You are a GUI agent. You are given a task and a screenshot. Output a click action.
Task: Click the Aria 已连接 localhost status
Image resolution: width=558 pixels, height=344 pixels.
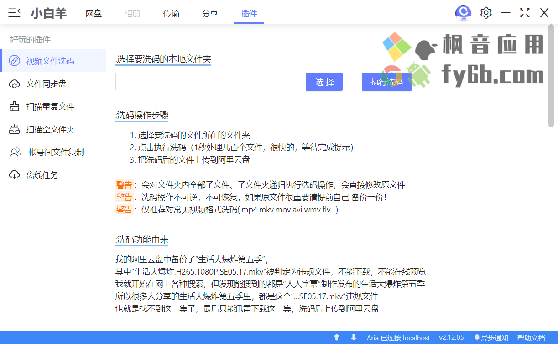coord(398,338)
